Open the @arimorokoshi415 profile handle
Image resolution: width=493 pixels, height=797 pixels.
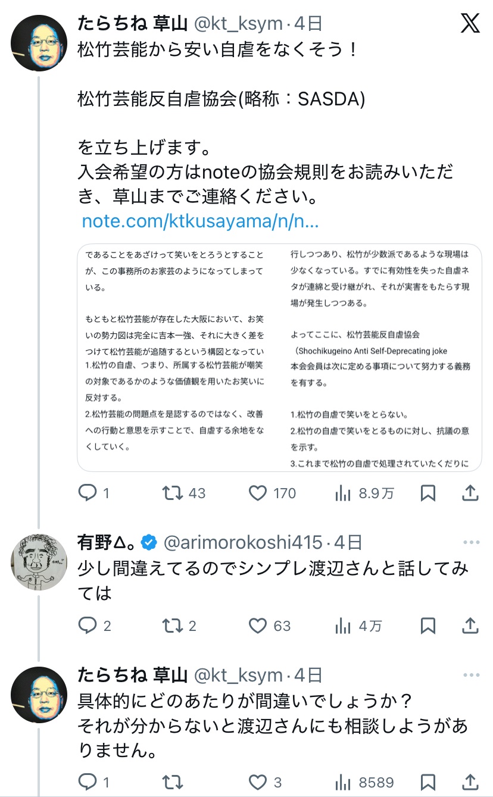tap(244, 542)
